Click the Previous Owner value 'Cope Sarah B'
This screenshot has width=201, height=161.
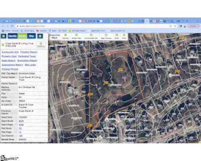point(26,111)
